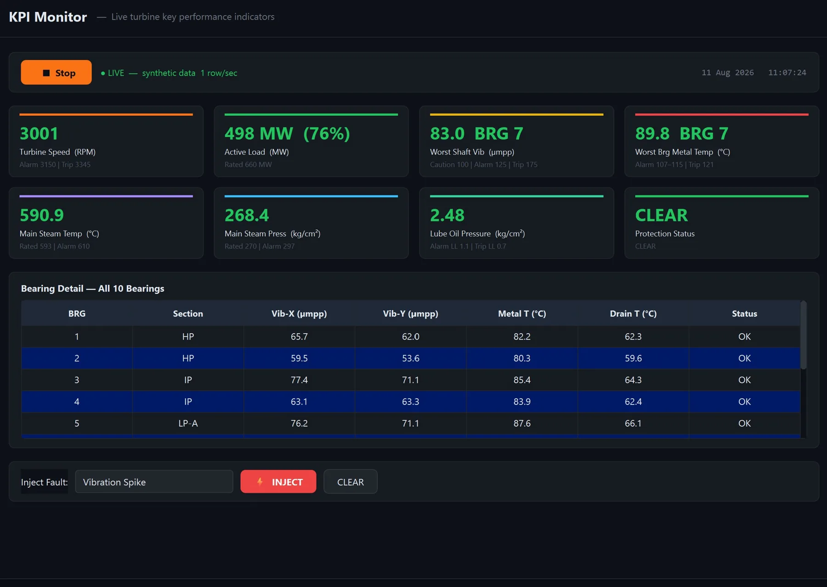Click bearing 5 section LP-A cell
Screen dimensions: 827x587
click(x=188, y=423)
